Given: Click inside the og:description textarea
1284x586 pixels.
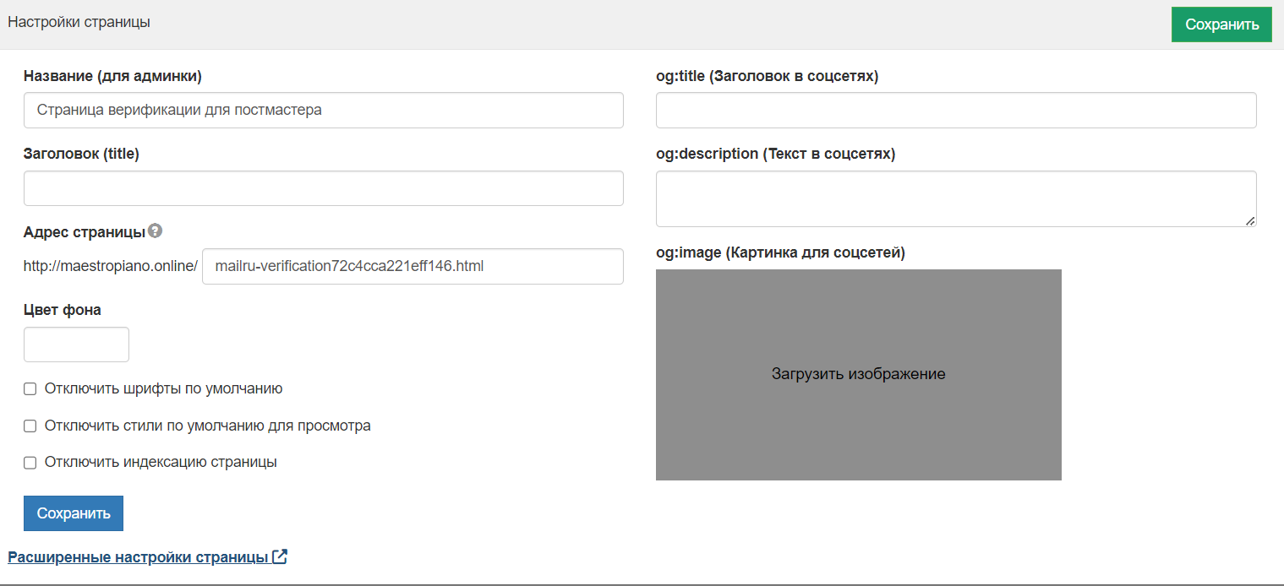Looking at the screenshot, I should tap(955, 199).
